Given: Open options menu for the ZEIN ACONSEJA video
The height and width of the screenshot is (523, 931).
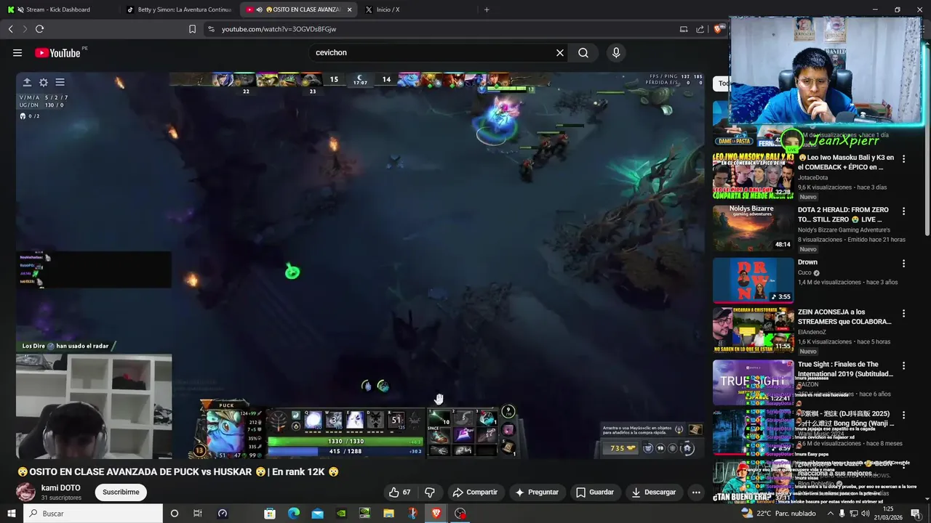Looking at the screenshot, I should tap(904, 313).
